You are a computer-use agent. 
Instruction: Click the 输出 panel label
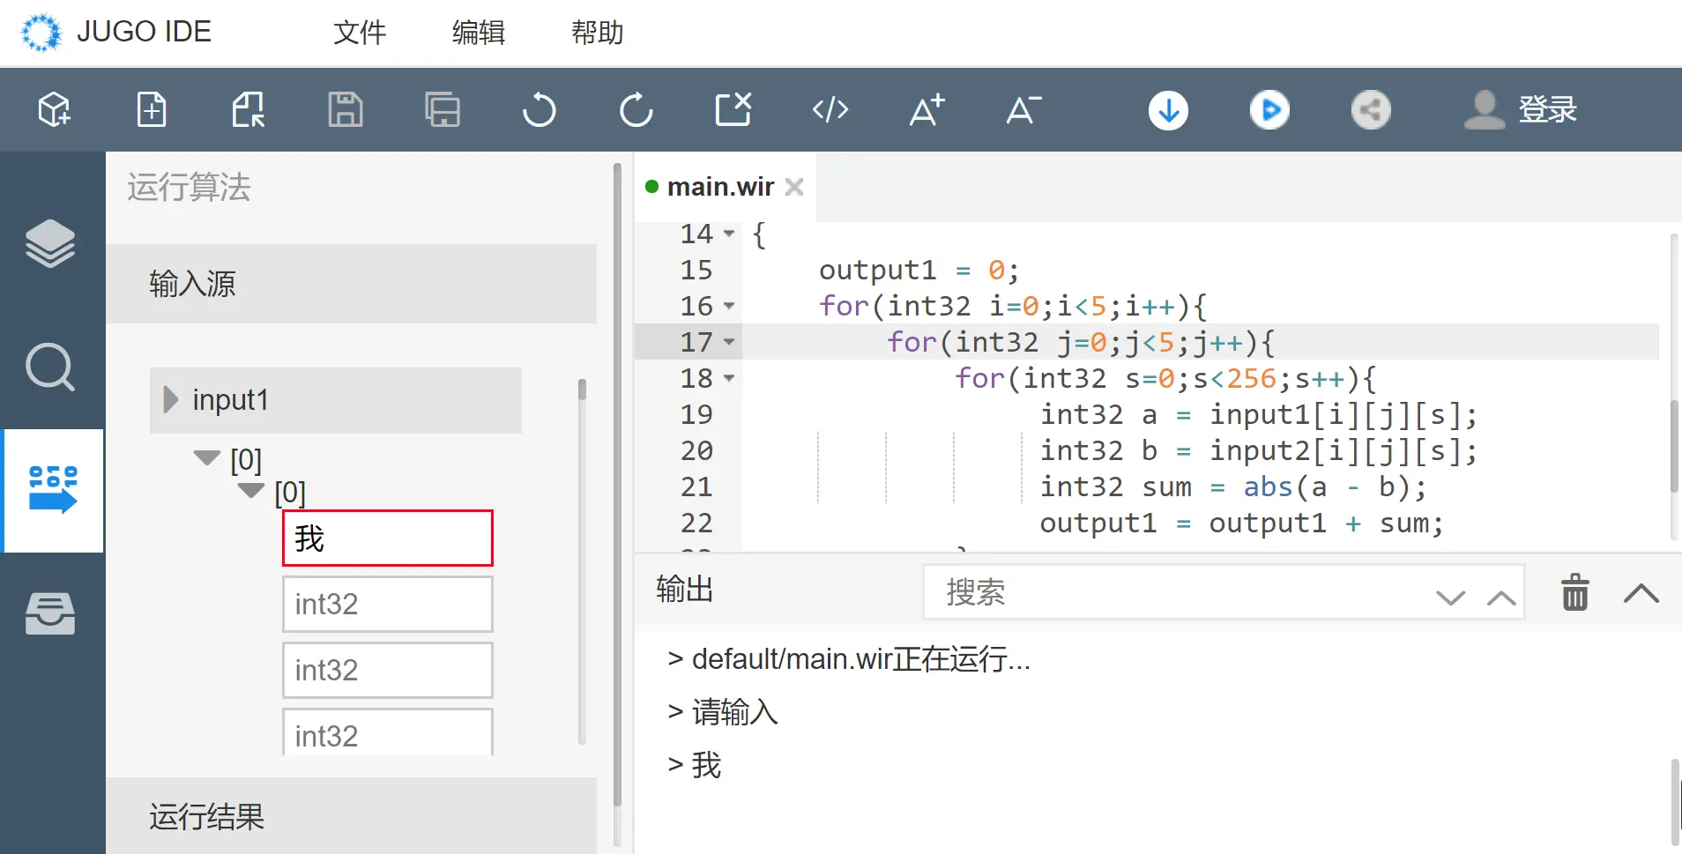click(x=685, y=589)
